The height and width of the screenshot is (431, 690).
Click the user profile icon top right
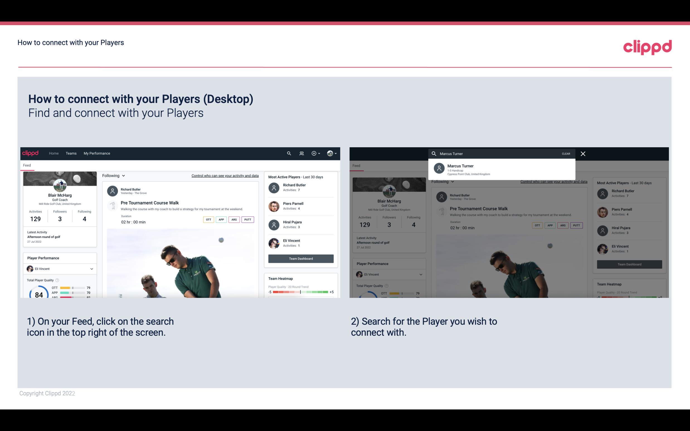point(330,153)
